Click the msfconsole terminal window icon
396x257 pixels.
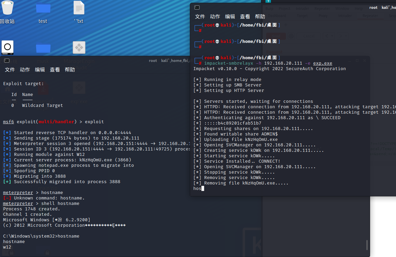pos(7,61)
